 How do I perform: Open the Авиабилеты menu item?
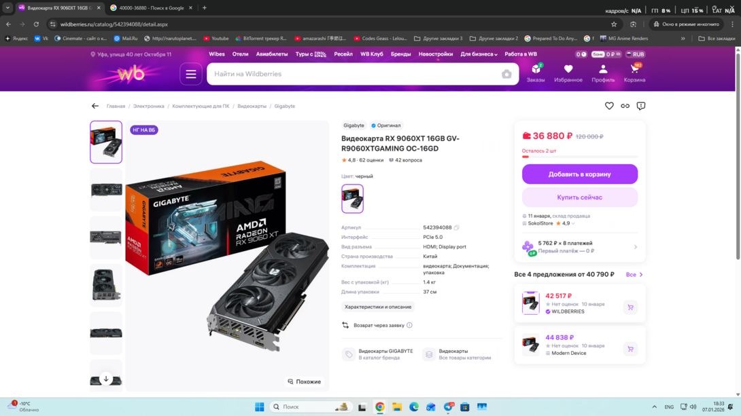point(272,54)
